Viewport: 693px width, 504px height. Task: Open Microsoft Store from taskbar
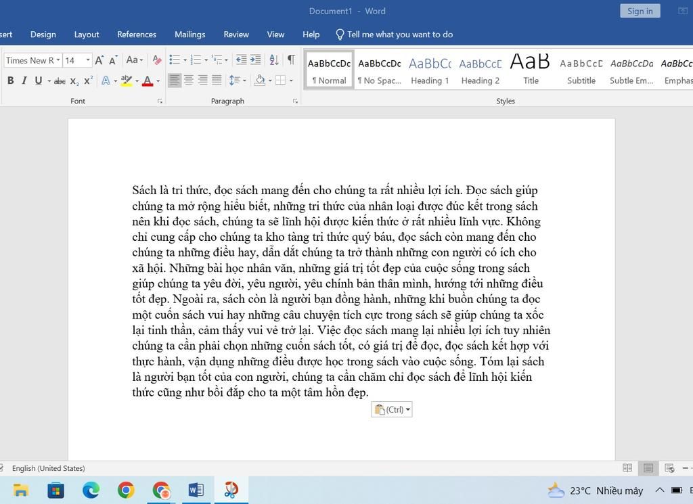point(55,490)
